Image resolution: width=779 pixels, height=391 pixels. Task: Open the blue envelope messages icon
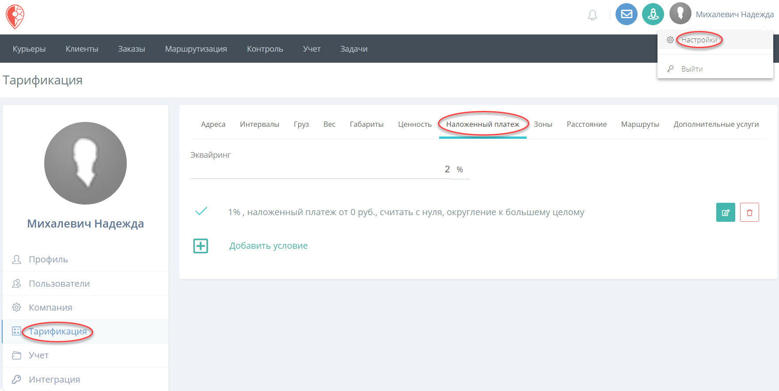(627, 14)
